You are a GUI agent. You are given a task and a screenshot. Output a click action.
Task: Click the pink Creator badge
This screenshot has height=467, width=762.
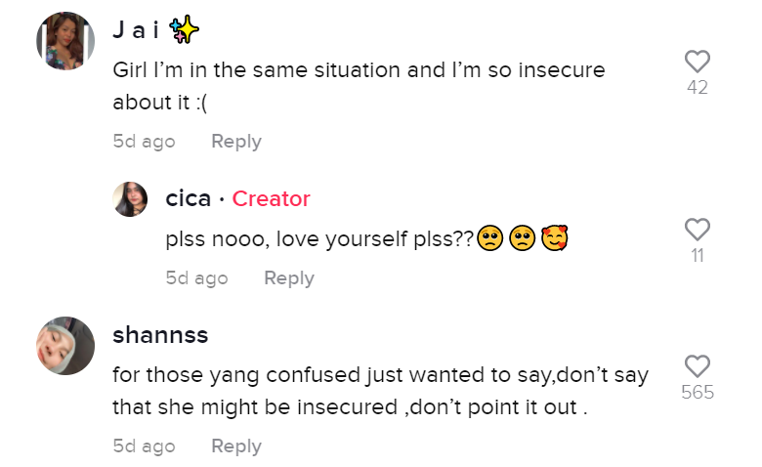click(271, 198)
